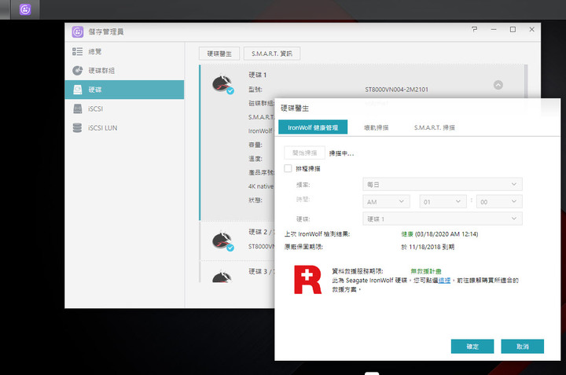Click the 硬碟 3 drive icon
Image resolution: width=566 pixels, height=375 pixels.
pyautogui.click(x=222, y=278)
